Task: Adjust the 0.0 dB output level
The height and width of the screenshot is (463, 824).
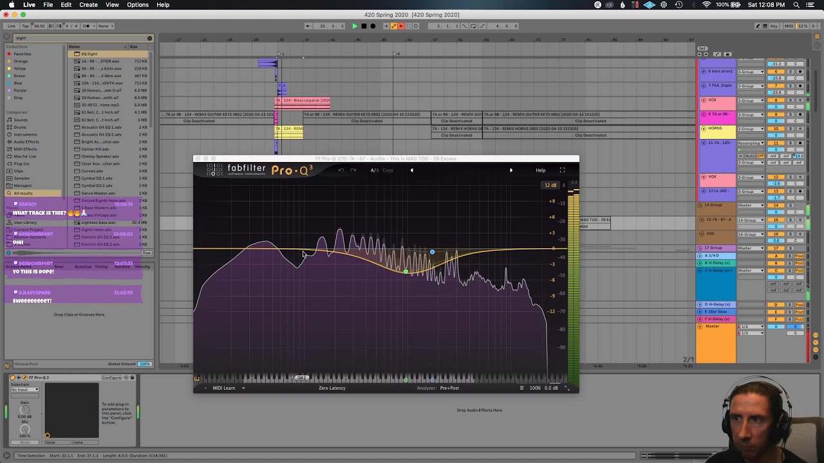Action: [x=551, y=388]
